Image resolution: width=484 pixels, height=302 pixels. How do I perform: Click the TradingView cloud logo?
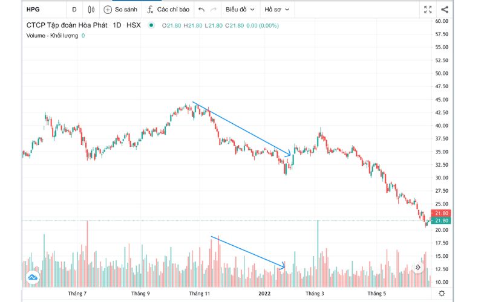tap(33, 277)
